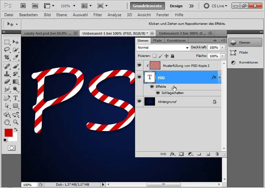
Task: Toggle lock all padlock icon
Action: [172, 56]
